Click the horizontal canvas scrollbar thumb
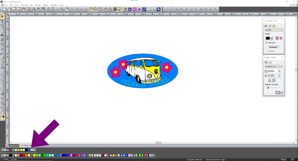This screenshot has width=298, height=161. click(x=159, y=143)
